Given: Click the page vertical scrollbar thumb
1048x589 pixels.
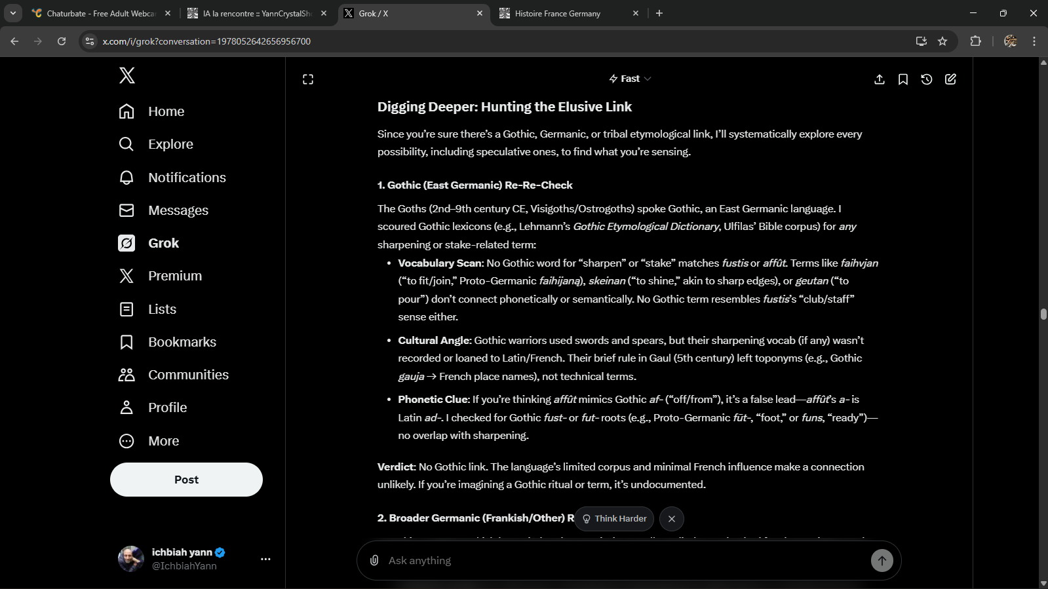Looking at the screenshot, I should point(1043,314).
